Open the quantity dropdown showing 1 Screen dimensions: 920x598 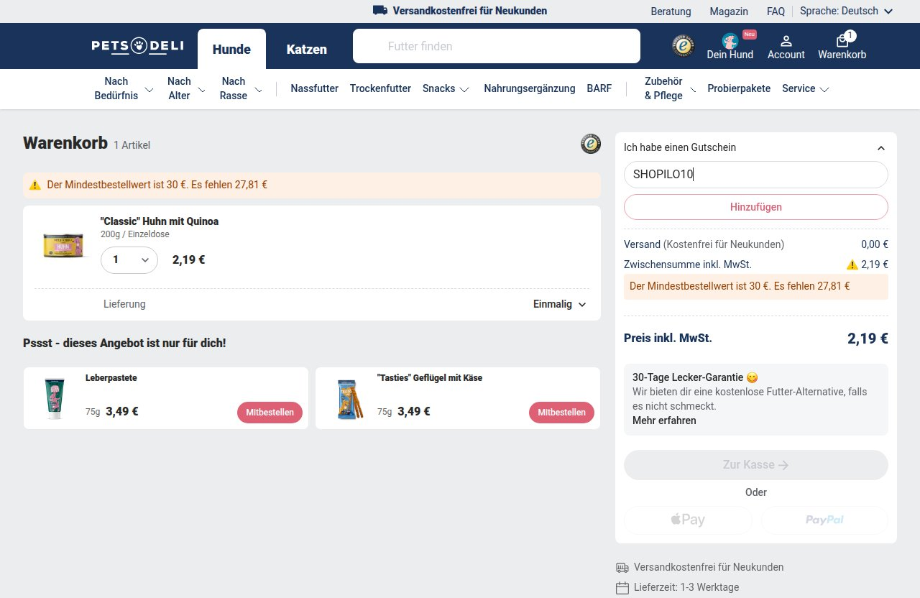click(129, 260)
